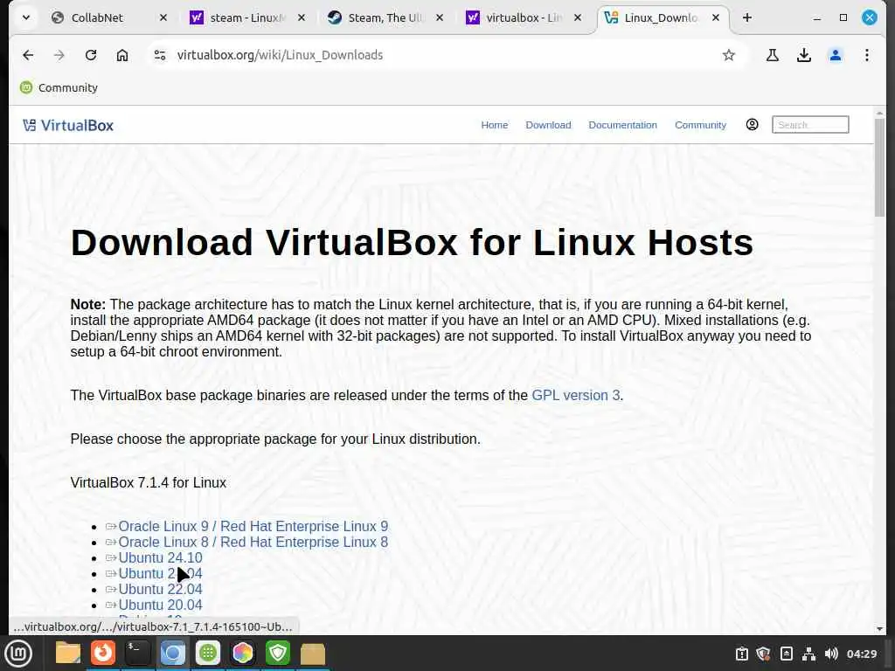This screenshot has height=671, width=895.
Task: Click the exclamation notification tray icon
Action: (x=741, y=654)
